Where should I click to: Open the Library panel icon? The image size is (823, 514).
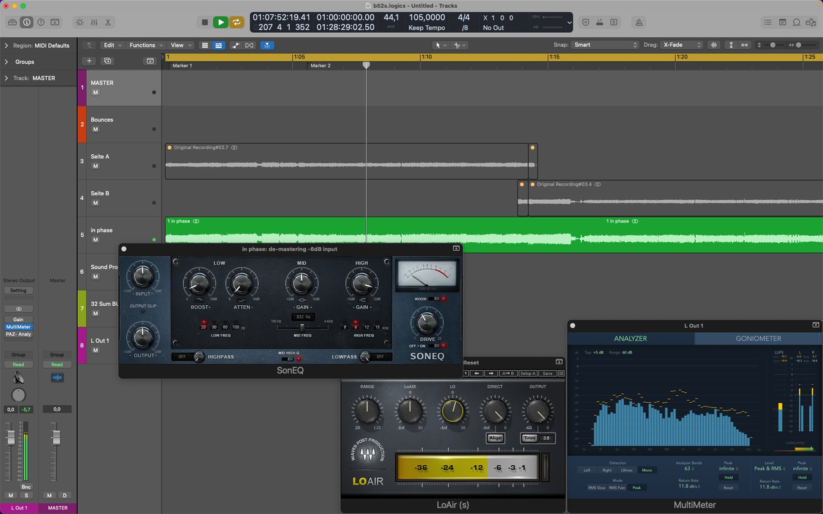pos(12,22)
